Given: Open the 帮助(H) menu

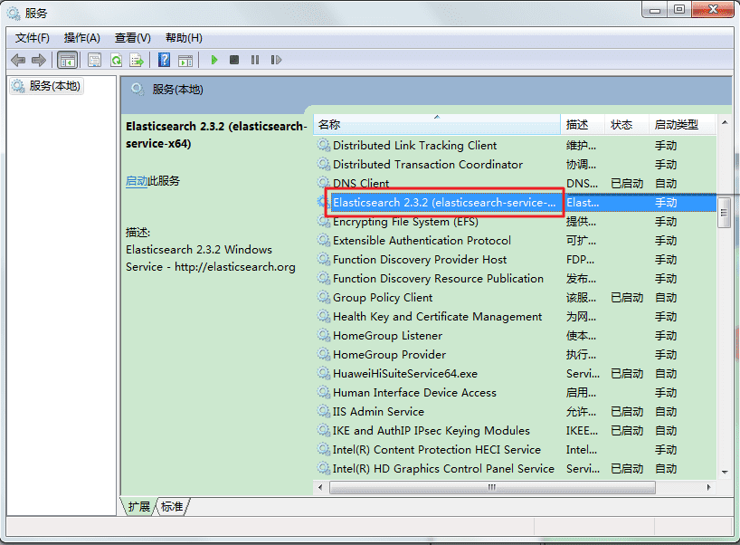Looking at the screenshot, I should point(184,38).
